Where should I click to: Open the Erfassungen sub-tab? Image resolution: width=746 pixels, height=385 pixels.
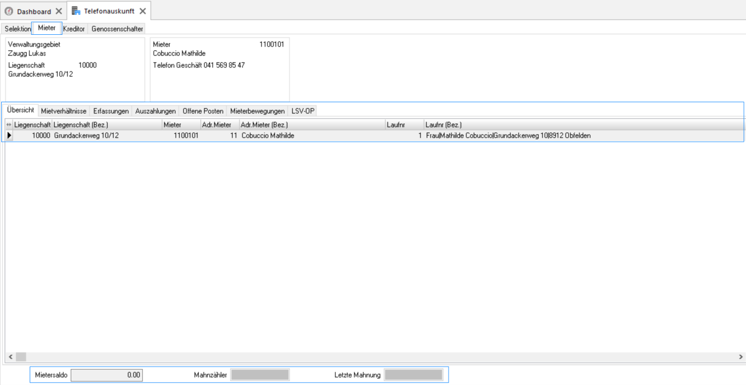point(111,111)
